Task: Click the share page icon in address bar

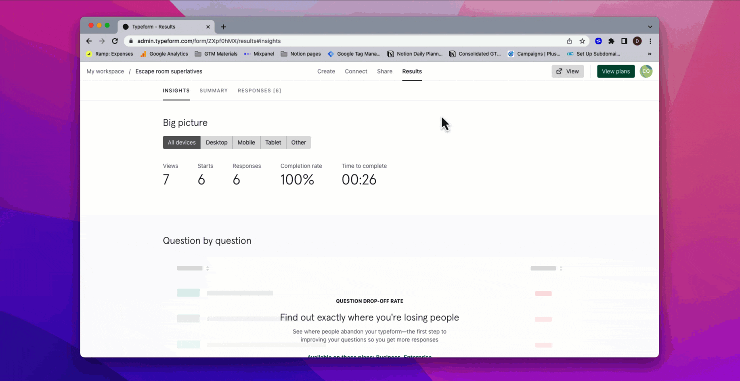Action: [x=569, y=41]
